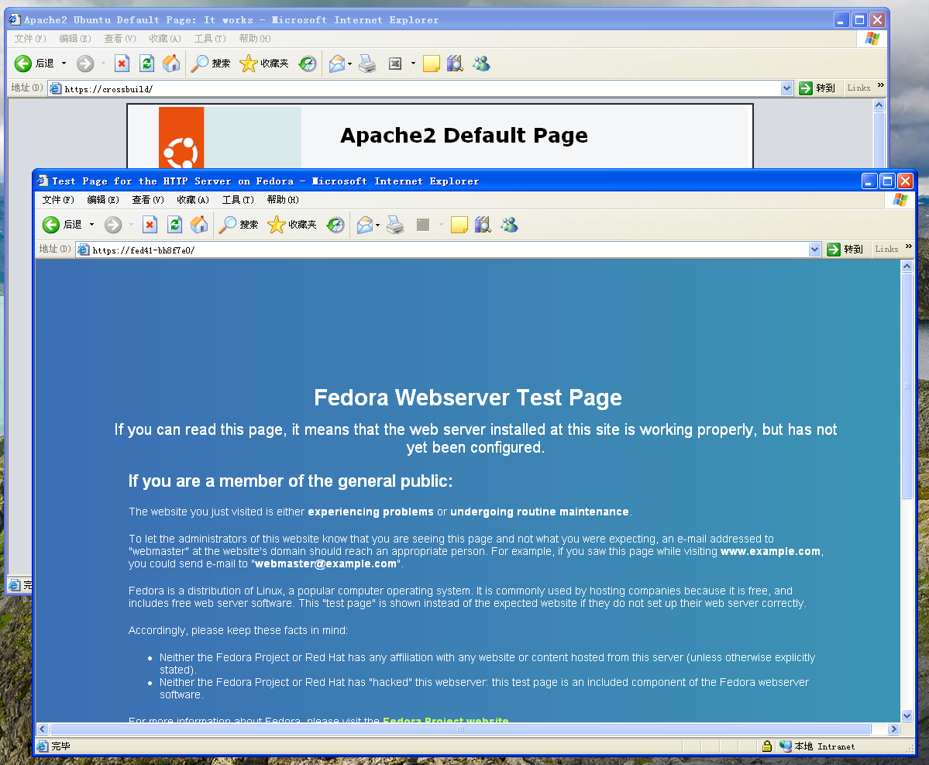Viewport: 929px width, 765px height.
Task: Click the yellow Discuss note icon in Apache2 window
Action: coord(432,64)
